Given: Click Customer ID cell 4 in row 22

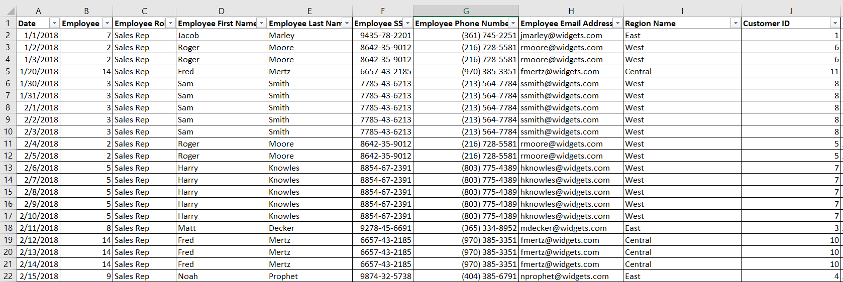Looking at the screenshot, I should [791, 276].
